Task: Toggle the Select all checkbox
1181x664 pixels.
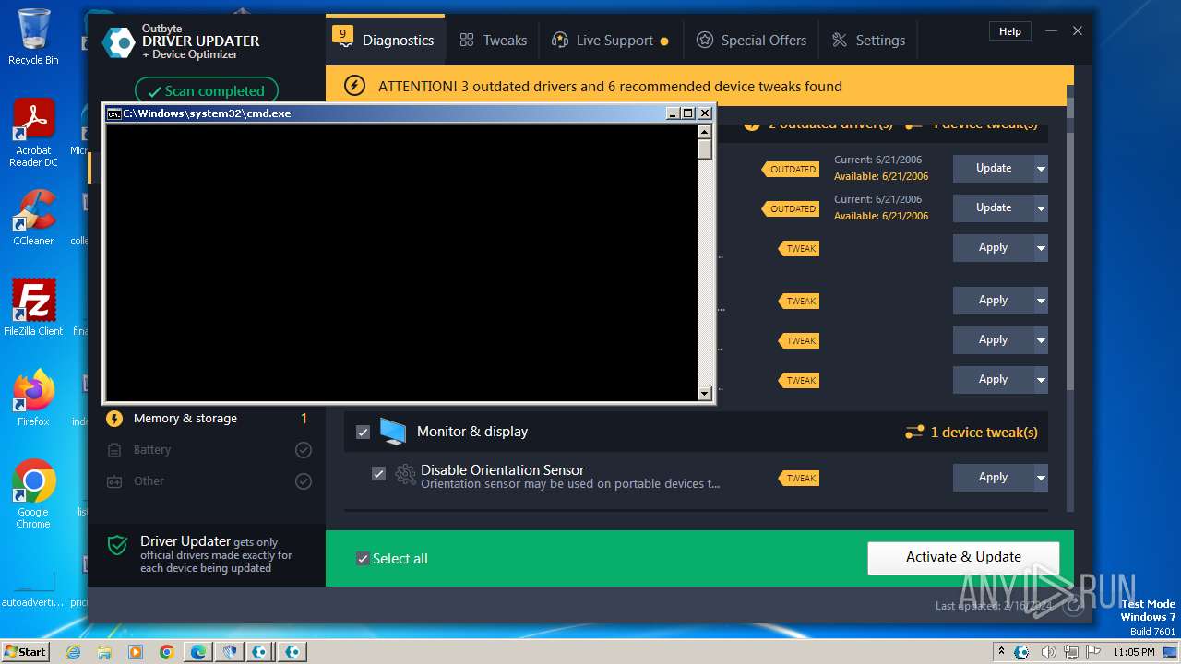Action: [363, 559]
